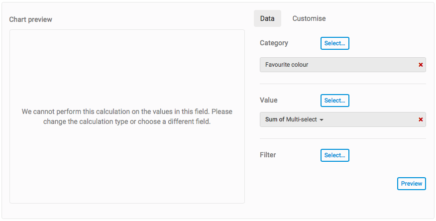Choose Select… button for Filter
Image resolution: width=436 pixels, height=221 pixels.
click(334, 155)
